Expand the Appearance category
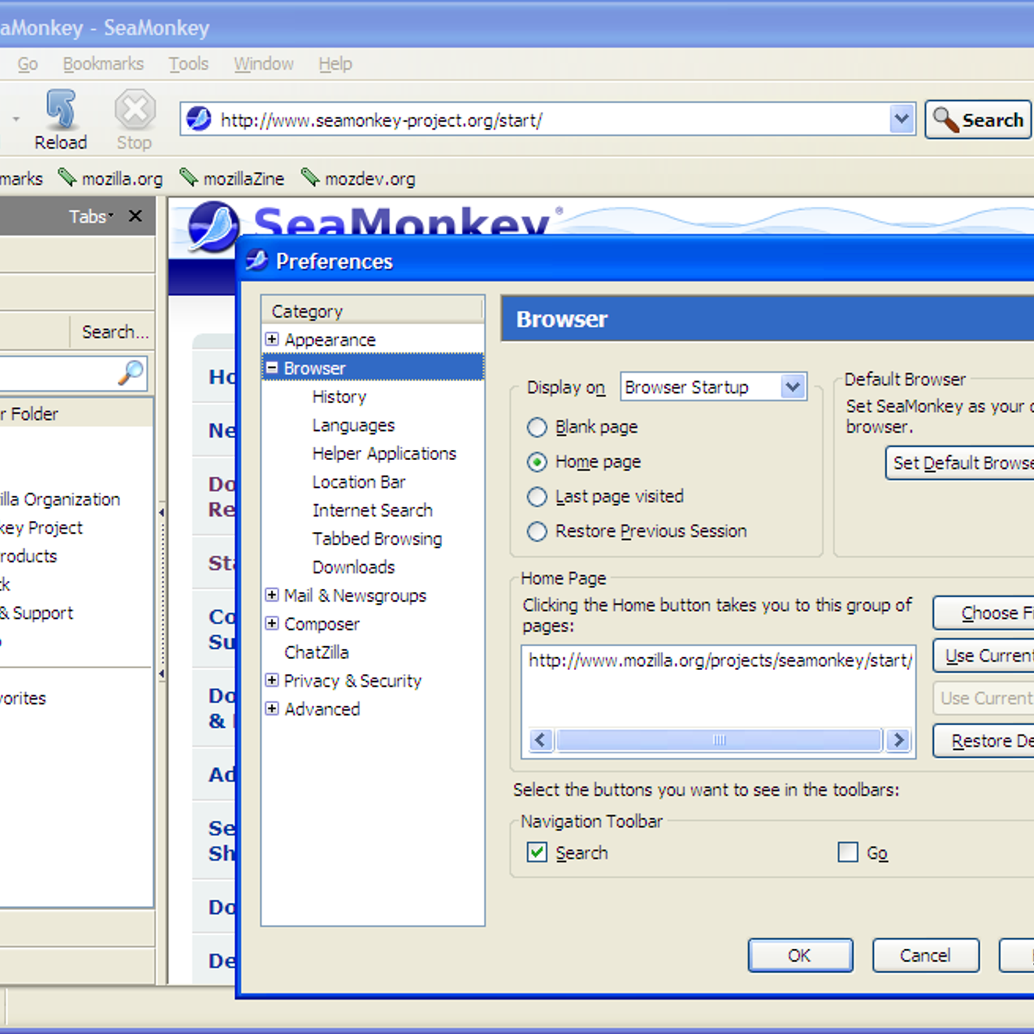The height and width of the screenshot is (1034, 1034). click(272, 339)
